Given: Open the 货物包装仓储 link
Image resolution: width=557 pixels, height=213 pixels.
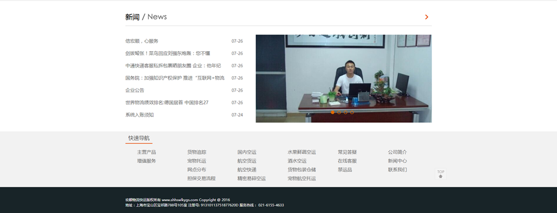Looking at the screenshot, I should pyautogui.click(x=301, y=170).
